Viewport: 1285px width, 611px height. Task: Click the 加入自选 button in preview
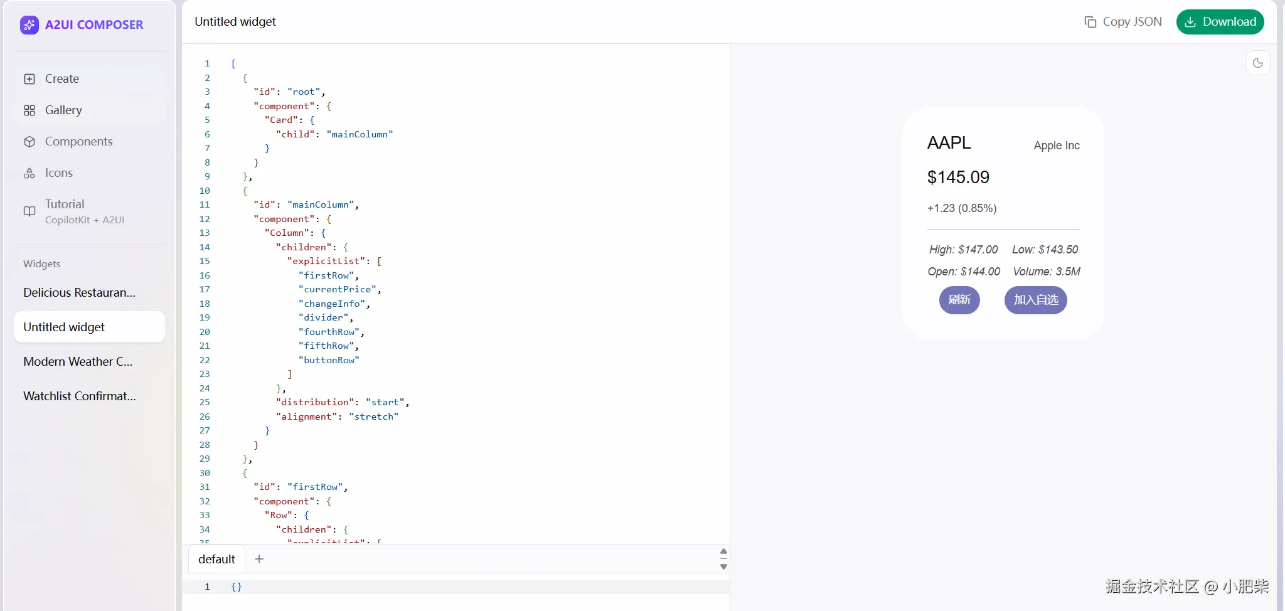(1036, 300)
